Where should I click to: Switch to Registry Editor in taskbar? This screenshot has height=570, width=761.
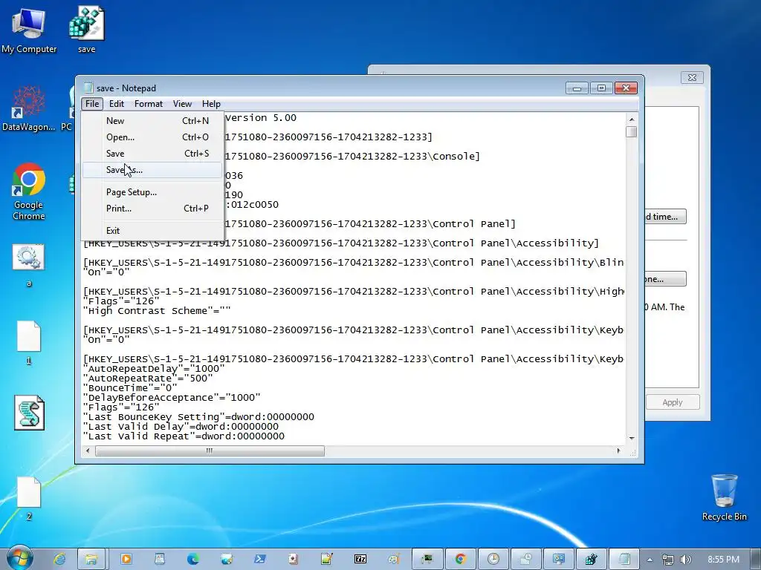(x=591, y=560)
